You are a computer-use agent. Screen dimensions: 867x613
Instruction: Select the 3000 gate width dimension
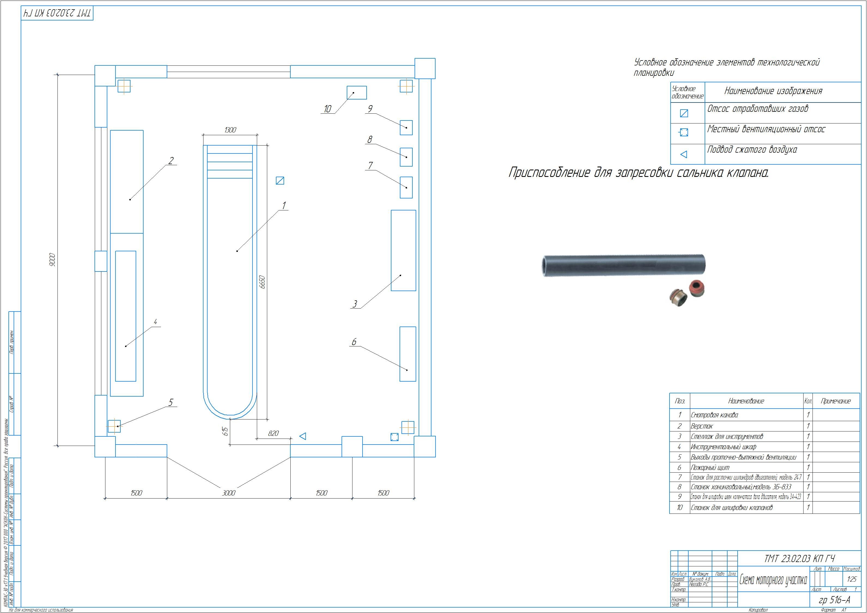pos(229,493)
